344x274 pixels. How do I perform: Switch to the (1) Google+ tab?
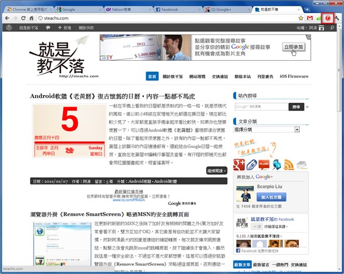pos(228,9)
